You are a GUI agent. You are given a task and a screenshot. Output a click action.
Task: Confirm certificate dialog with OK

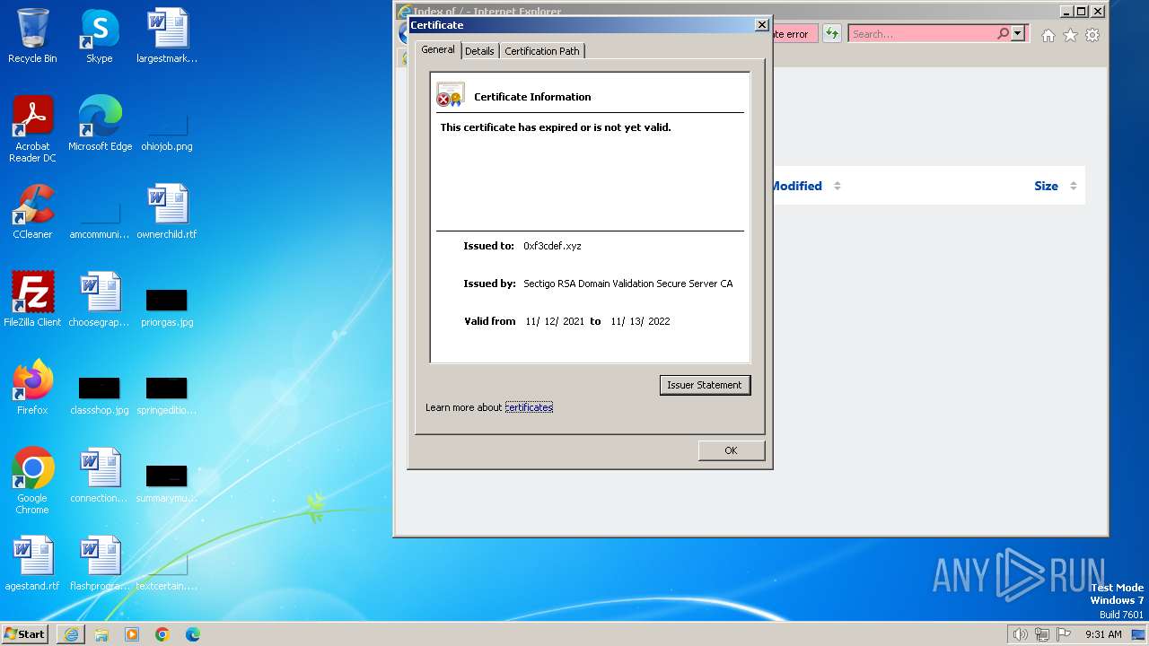pyautogui.click(x=731, y=450)
